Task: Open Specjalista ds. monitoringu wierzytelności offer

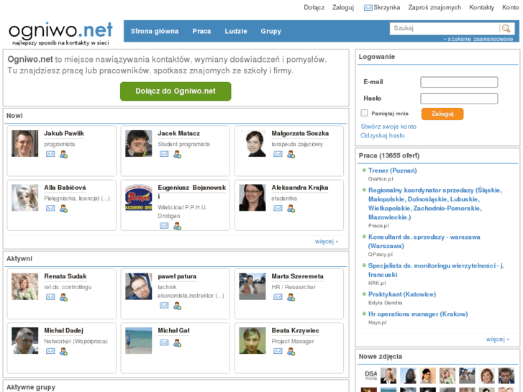Action: [x=436, y=270]
